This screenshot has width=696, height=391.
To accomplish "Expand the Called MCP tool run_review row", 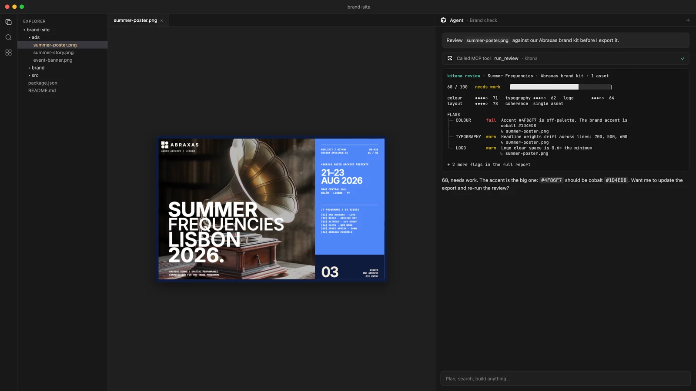I will coord(565,58).
